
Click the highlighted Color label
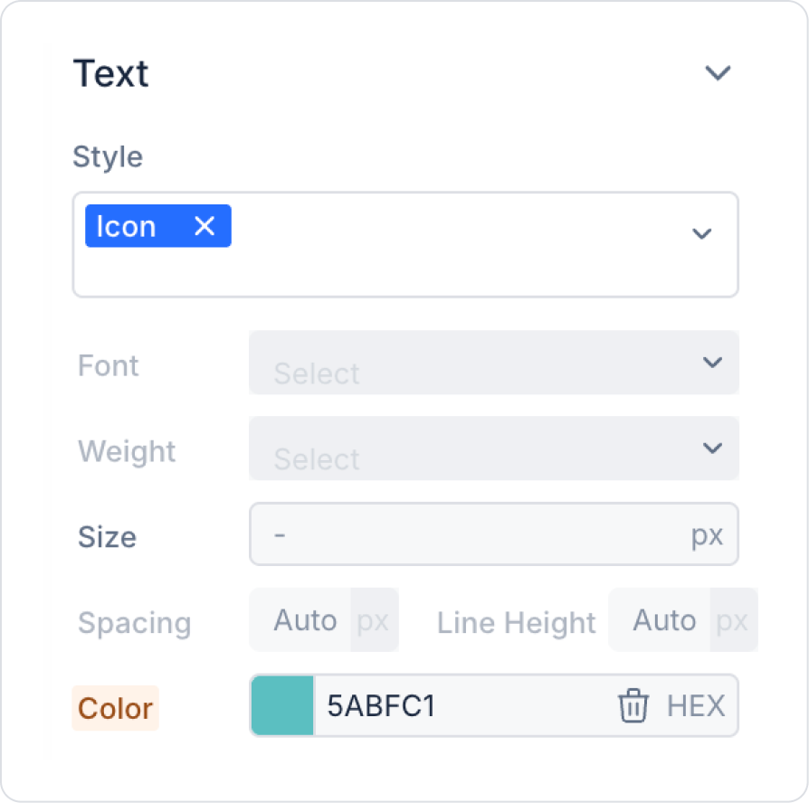click(x=115, y=708)
